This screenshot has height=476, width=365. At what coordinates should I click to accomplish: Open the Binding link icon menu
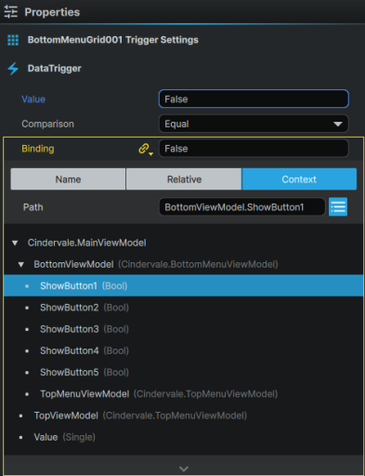coord(146,149)
